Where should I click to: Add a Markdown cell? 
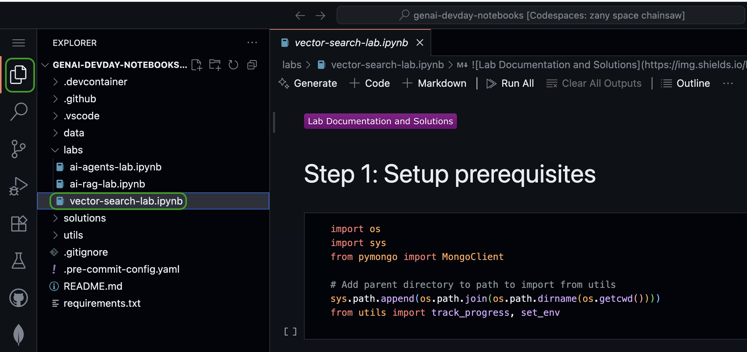coord(435,83)
